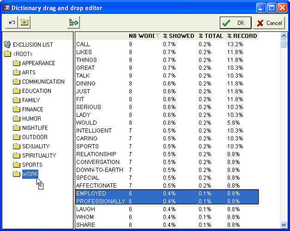Select the EMPLOYED word row

[x=91, y=194]
